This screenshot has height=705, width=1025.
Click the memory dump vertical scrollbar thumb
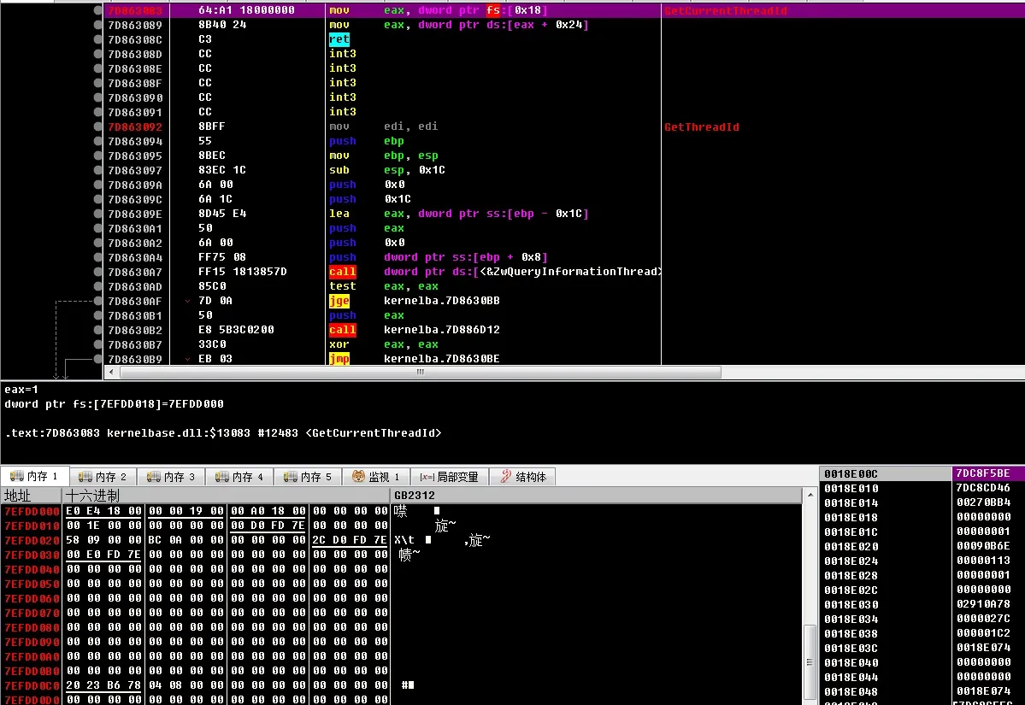[810, 662]
